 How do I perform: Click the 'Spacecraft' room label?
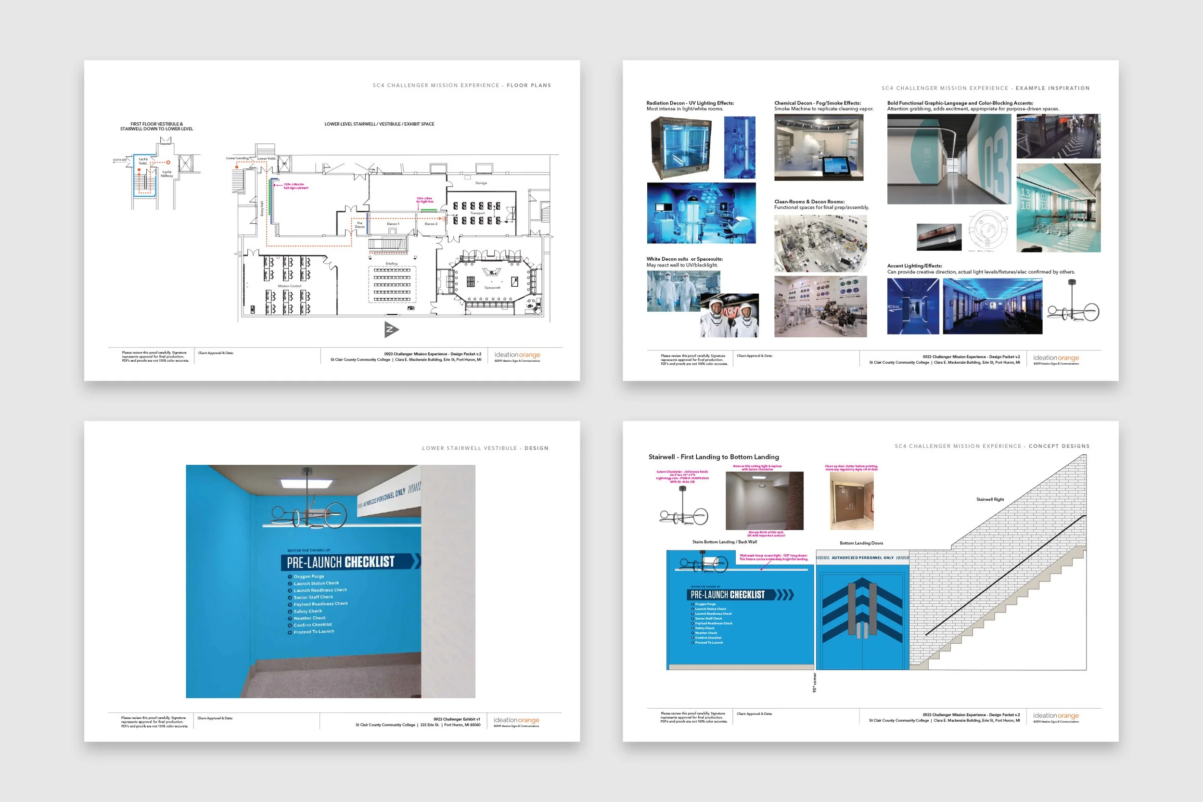tap(492, 287)
